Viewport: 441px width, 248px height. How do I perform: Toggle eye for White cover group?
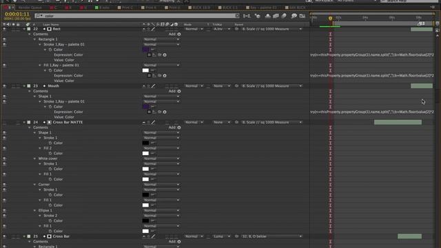[x=4, y=158]
